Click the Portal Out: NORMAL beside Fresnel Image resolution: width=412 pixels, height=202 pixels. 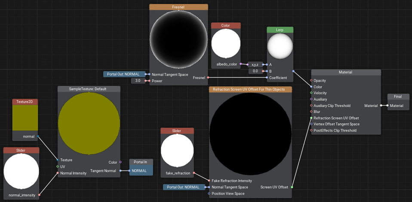tap(124, 74)
